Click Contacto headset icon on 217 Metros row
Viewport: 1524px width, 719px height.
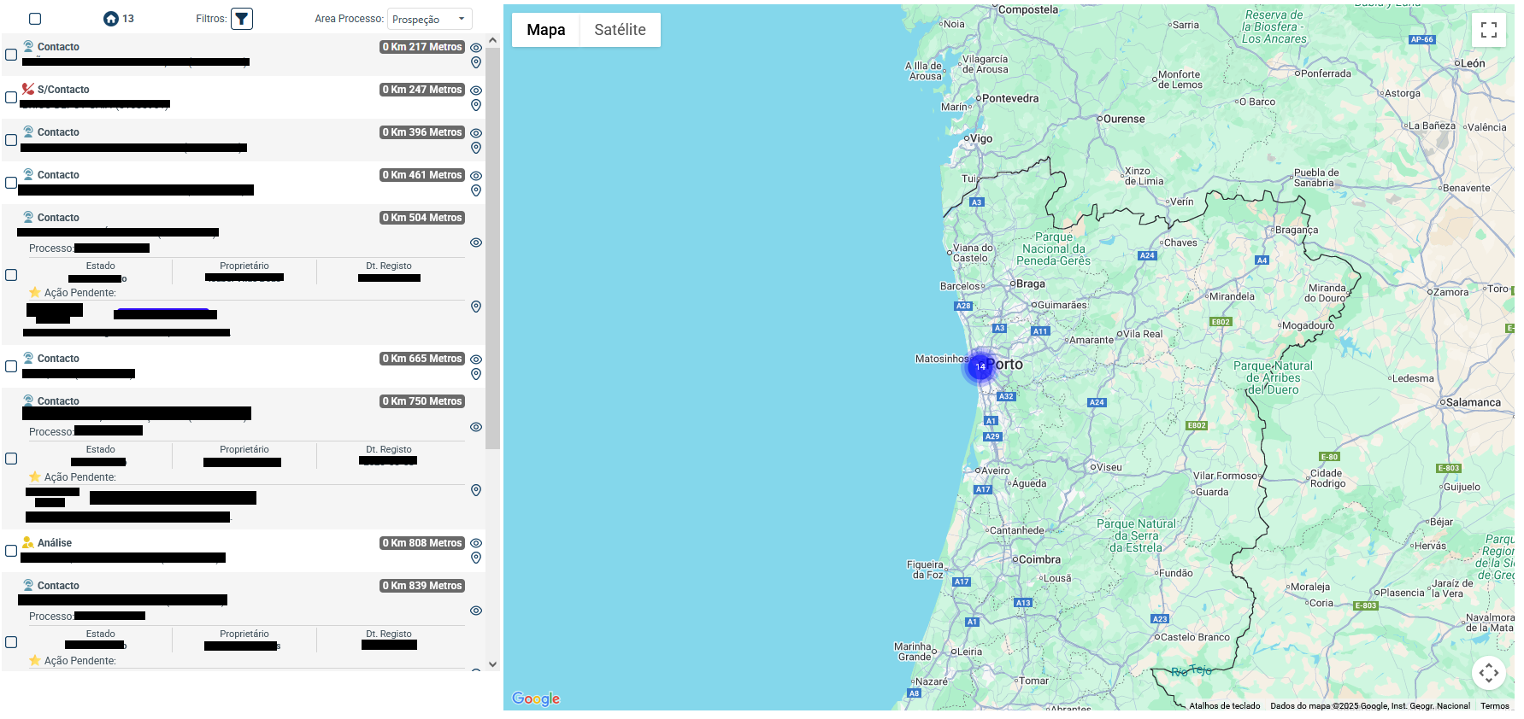click(28, 46)
